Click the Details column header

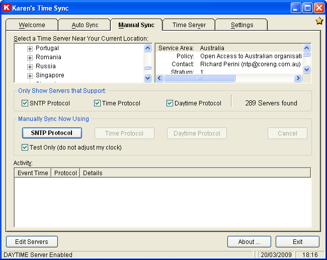pos(195,173)
